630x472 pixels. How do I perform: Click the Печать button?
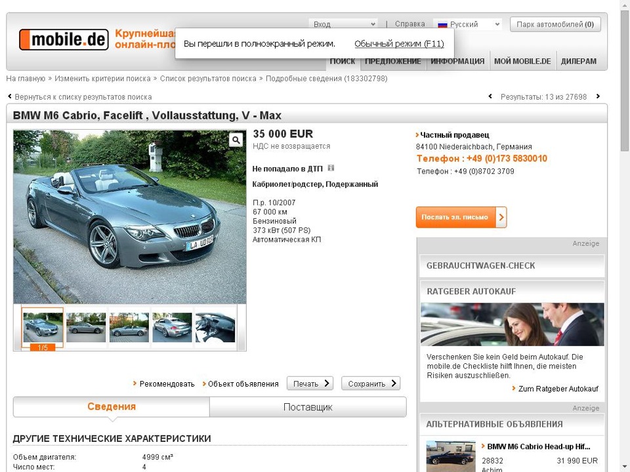(310, 383)
